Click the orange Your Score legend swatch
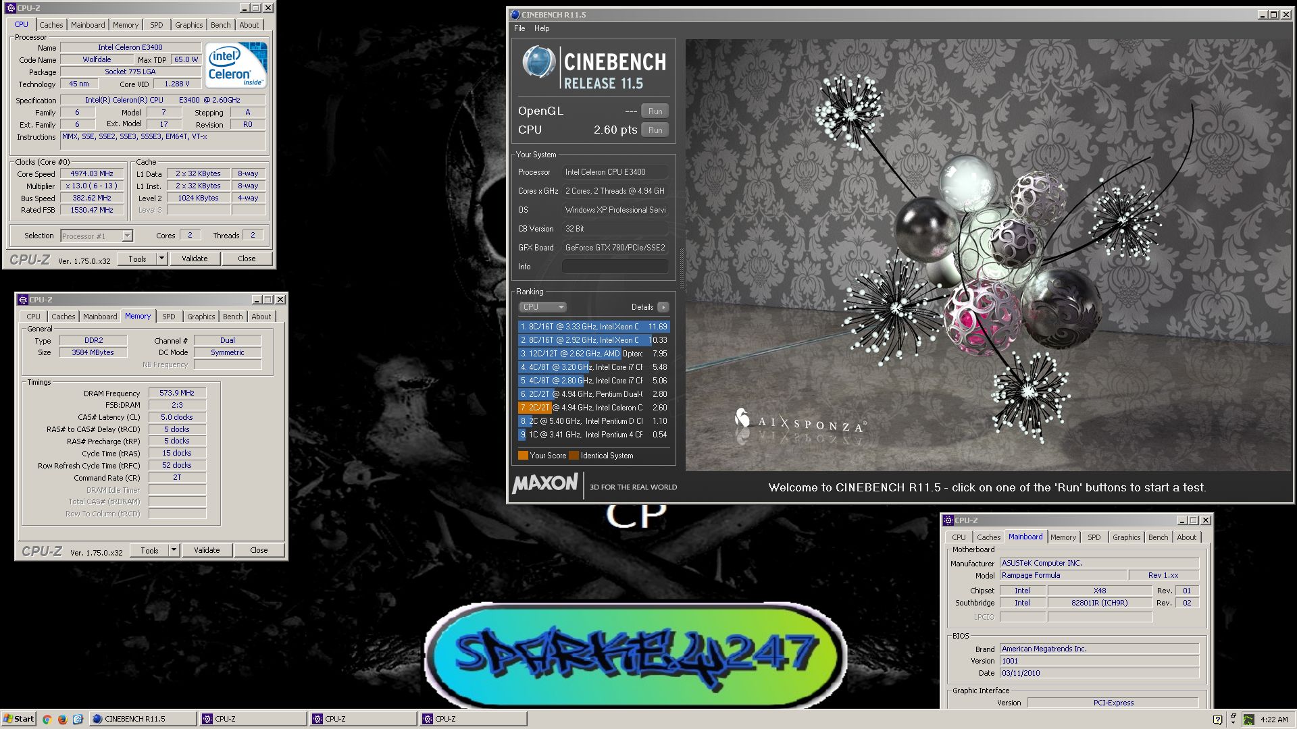Screen dimensions: 1297x729 click(x=523, y=456)
